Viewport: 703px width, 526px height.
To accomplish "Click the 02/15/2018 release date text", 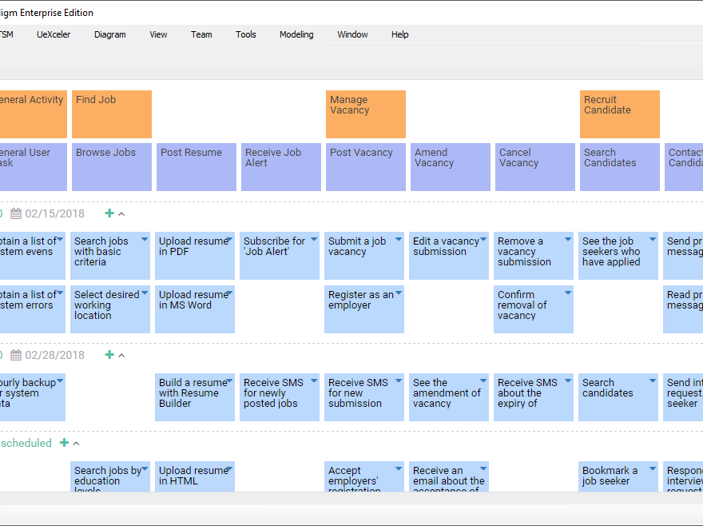I will pos(54,214).
